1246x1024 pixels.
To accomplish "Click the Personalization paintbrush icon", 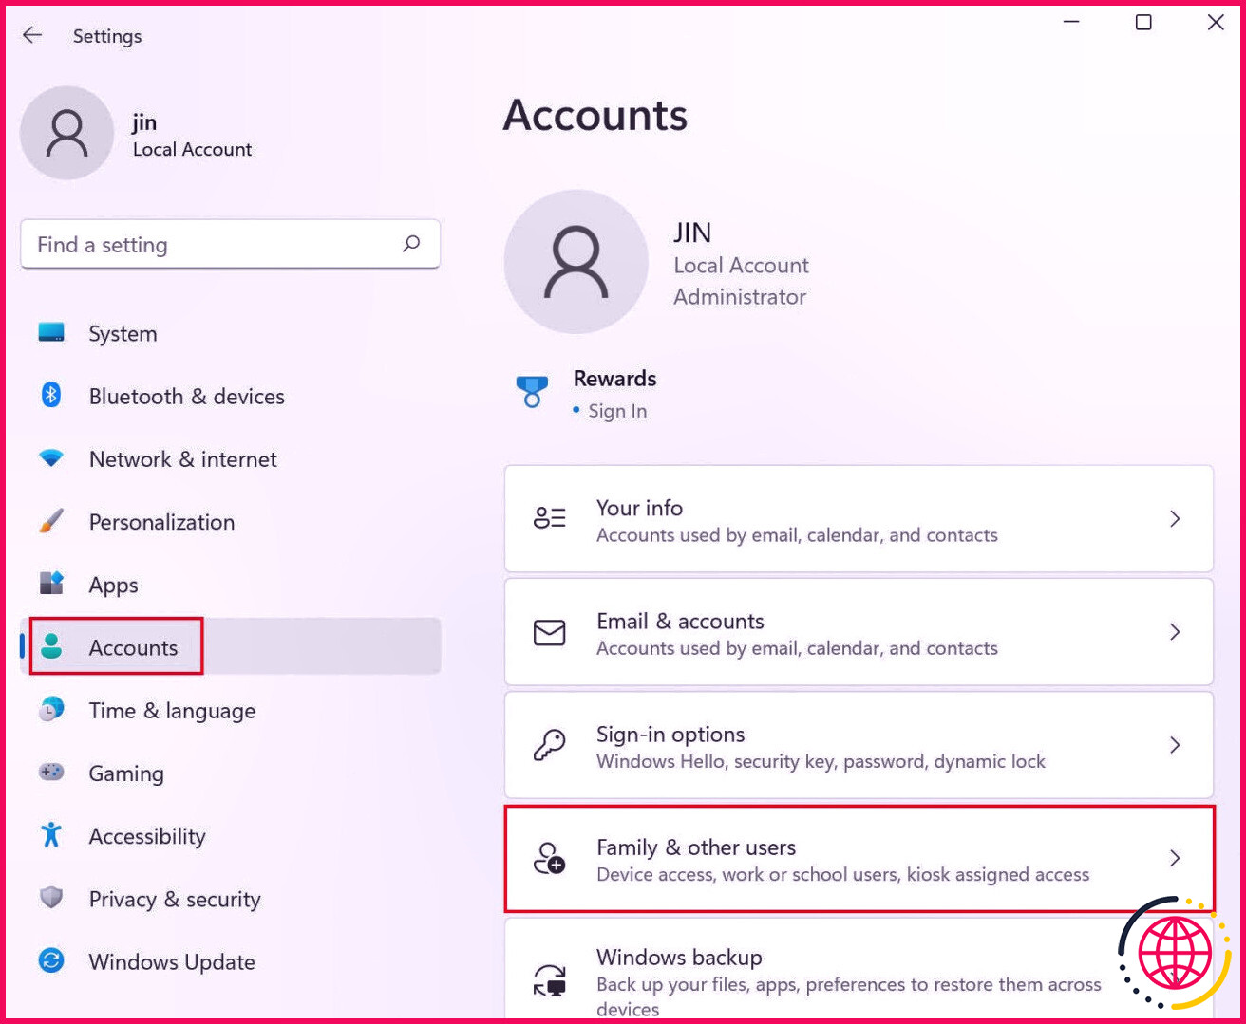I will tap(51, 521).
